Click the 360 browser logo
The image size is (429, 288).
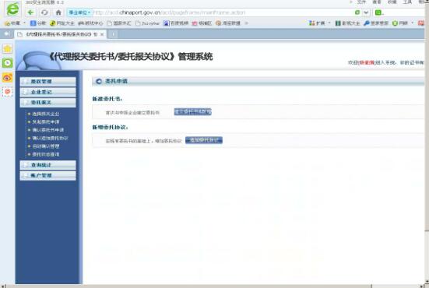coord(12,9)
